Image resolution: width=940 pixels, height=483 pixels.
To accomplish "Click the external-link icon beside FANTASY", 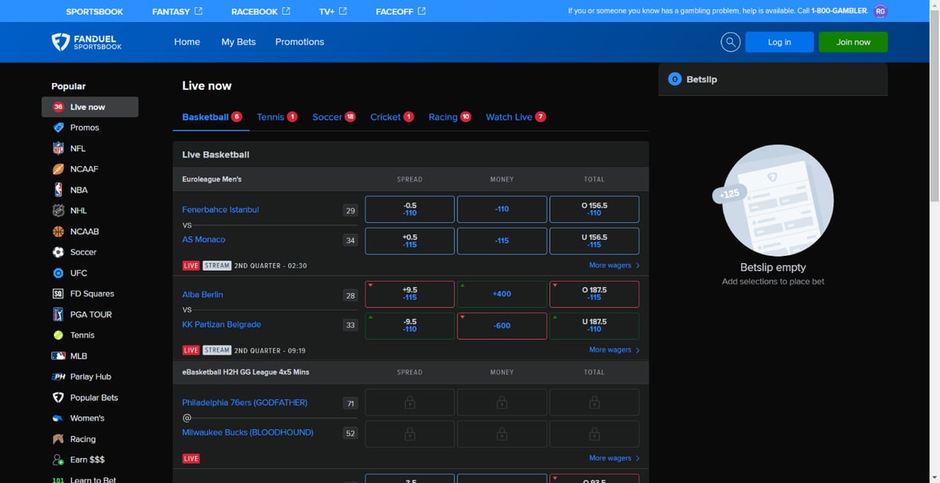I will (198, 11).
